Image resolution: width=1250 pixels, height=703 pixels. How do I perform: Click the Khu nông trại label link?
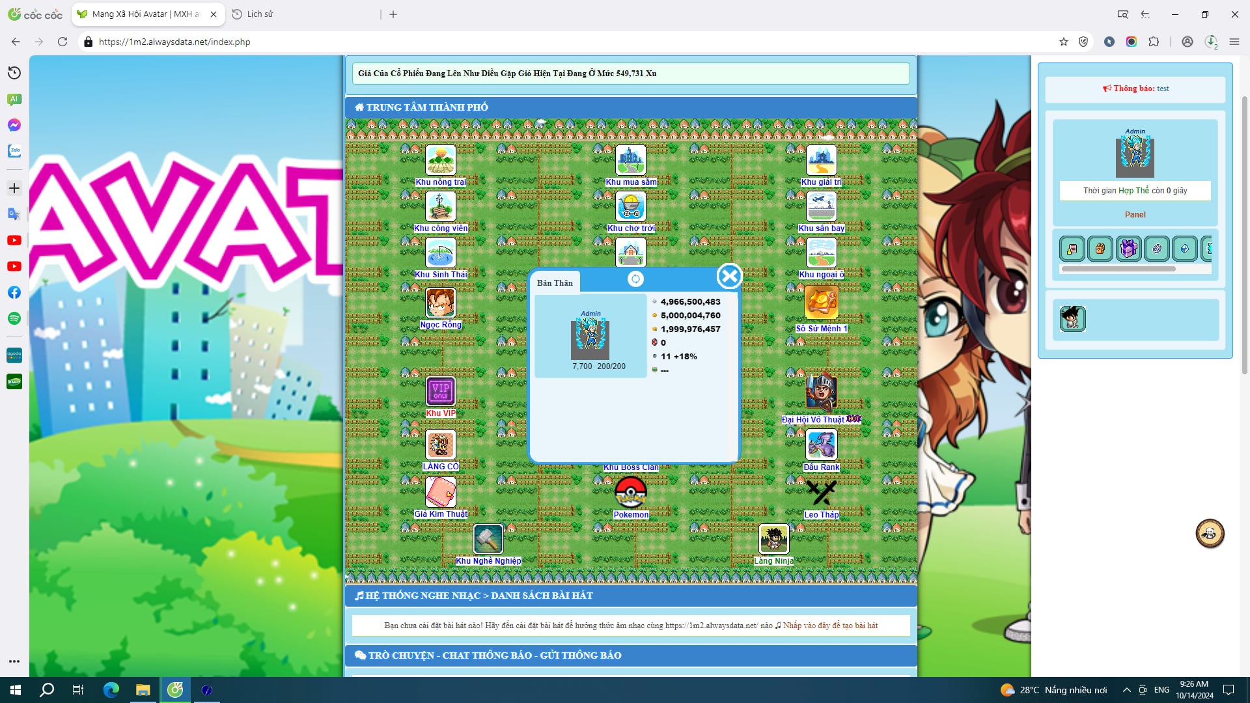coord(441,182)
